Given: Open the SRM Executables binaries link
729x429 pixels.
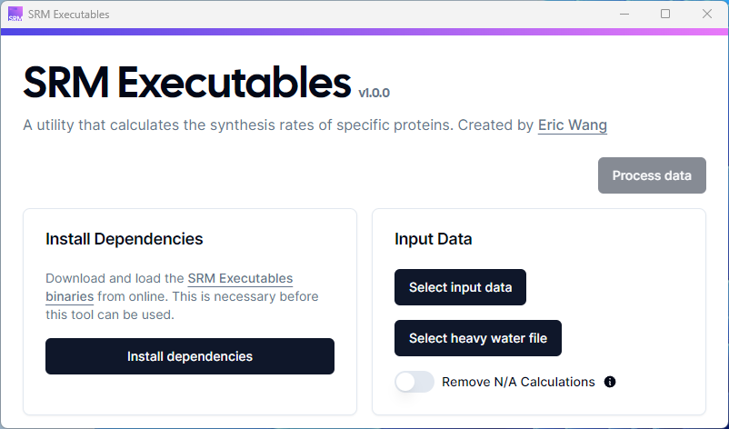Looking at the screenshot, I should 240,278.
